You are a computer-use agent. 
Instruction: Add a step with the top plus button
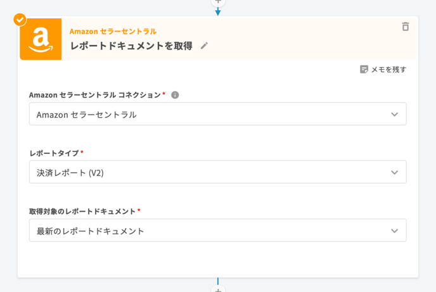click(218, 1)
